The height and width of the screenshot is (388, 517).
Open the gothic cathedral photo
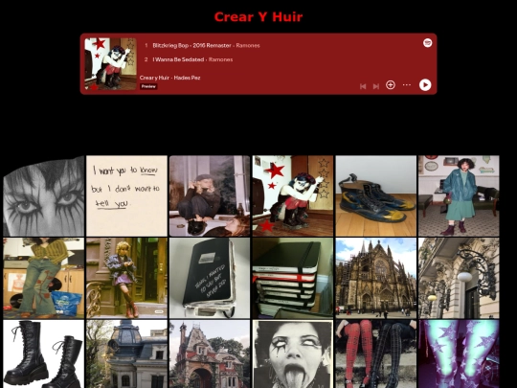click(376, 278)
